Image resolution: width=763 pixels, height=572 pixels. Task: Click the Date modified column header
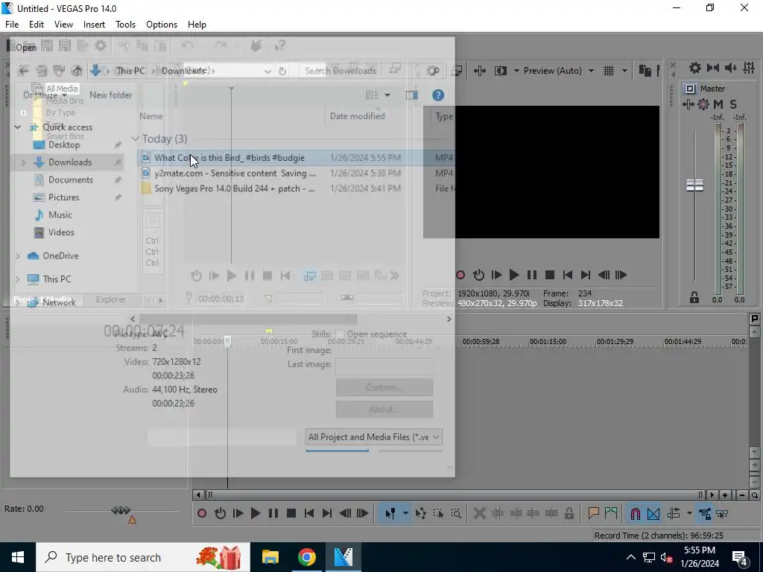coord(357,116)
